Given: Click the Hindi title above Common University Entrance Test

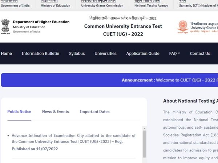Looking at the screenshot, I should coord(123,18).
